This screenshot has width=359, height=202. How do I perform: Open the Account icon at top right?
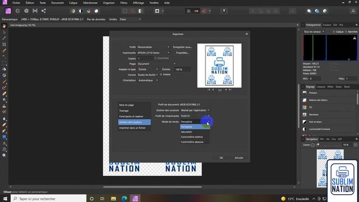pos(353,11)
